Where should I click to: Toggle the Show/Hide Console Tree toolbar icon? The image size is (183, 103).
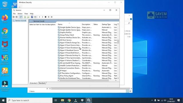[x=21, y=17]
